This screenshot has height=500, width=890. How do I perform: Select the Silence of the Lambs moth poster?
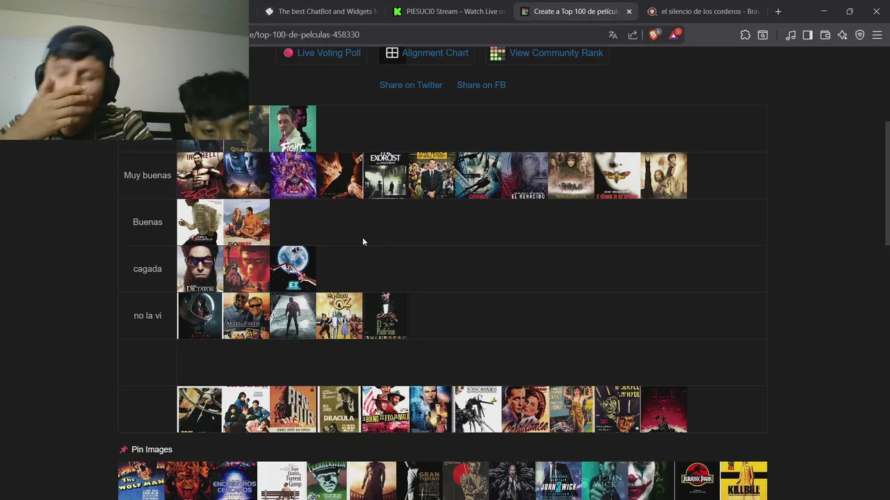[x=617, y=176]
